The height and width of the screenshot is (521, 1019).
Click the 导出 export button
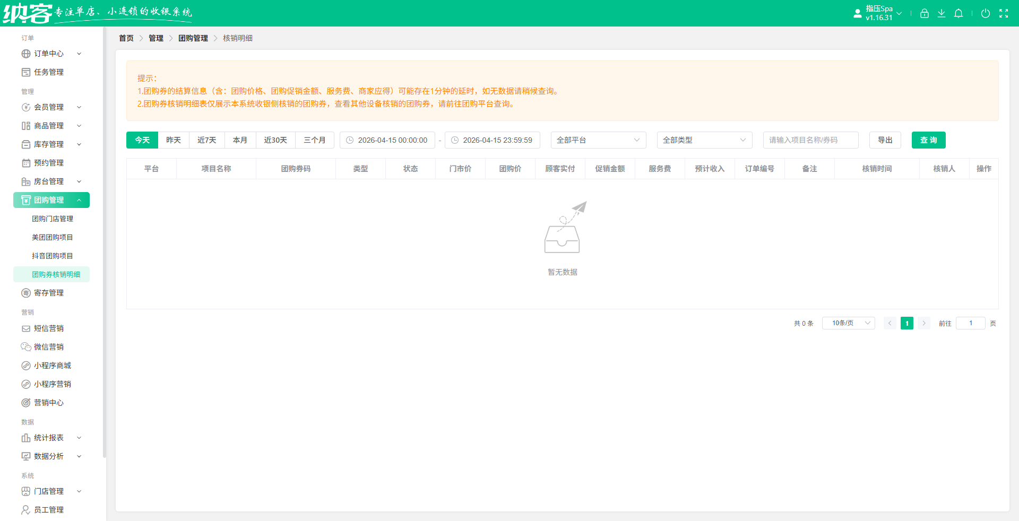(885, 140)
